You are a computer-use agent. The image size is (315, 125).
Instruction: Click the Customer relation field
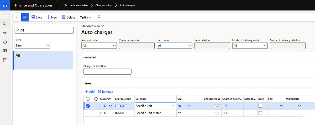(137, 46)
